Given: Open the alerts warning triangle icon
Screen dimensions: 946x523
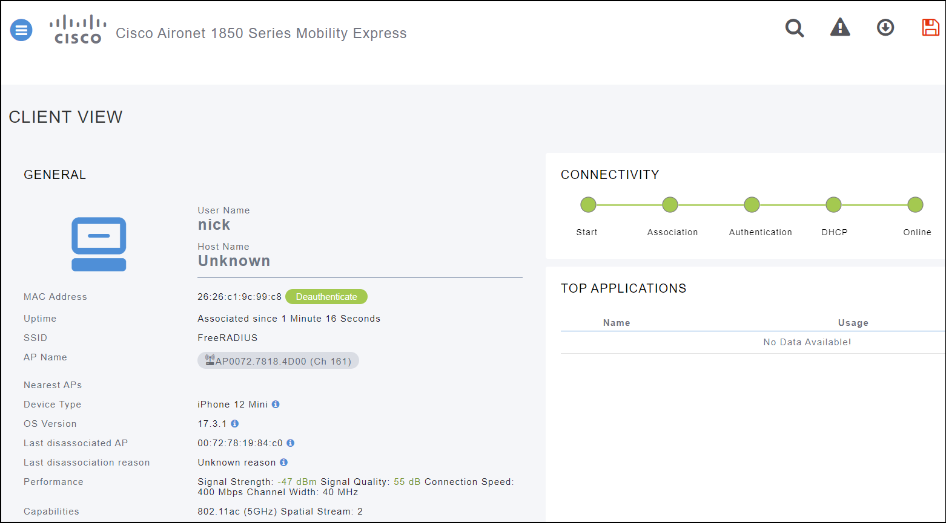Looking at the screenshot, I should [x=840, y=27].
